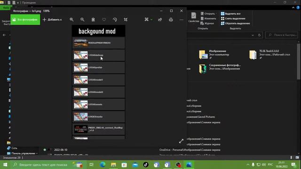301x169 pixels.
Task: Share the photo
Action: [160, 20]
